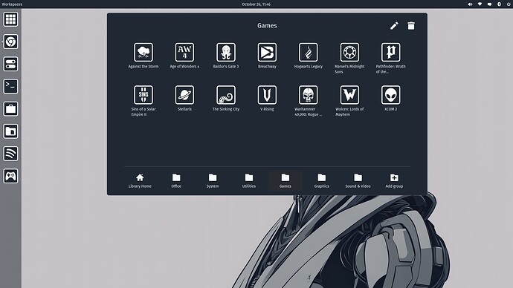This screenshot has width=513, height=288.
Task: Click Workspaces in the top bar
Action: click(12, 4)
